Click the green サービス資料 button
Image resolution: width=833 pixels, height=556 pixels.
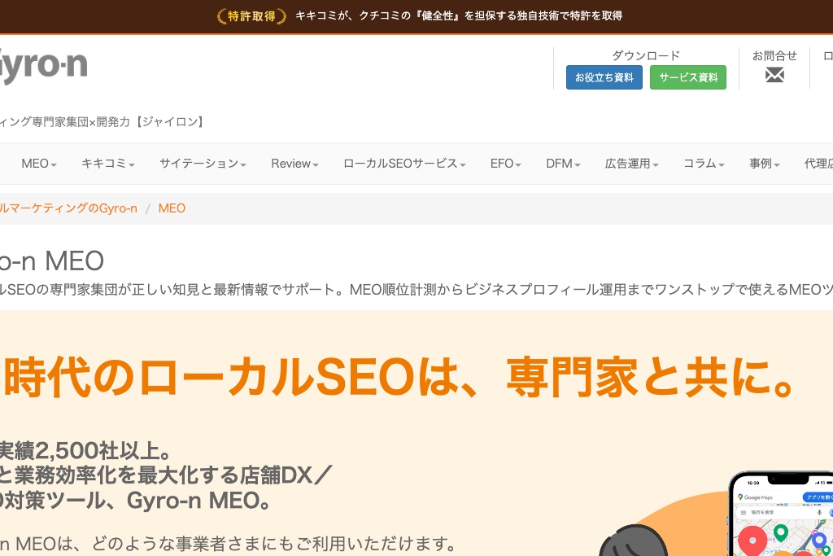coord(688,77)
